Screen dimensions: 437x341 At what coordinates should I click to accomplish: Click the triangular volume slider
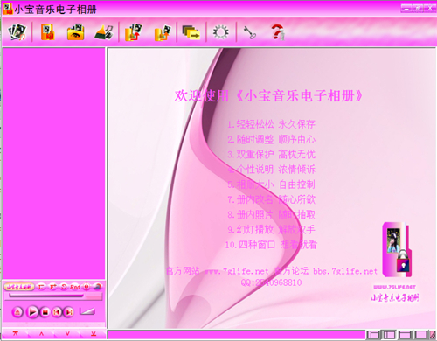click(87, 311)
